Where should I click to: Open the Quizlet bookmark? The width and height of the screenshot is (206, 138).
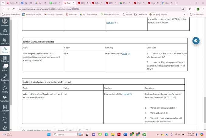click(129, 14)
